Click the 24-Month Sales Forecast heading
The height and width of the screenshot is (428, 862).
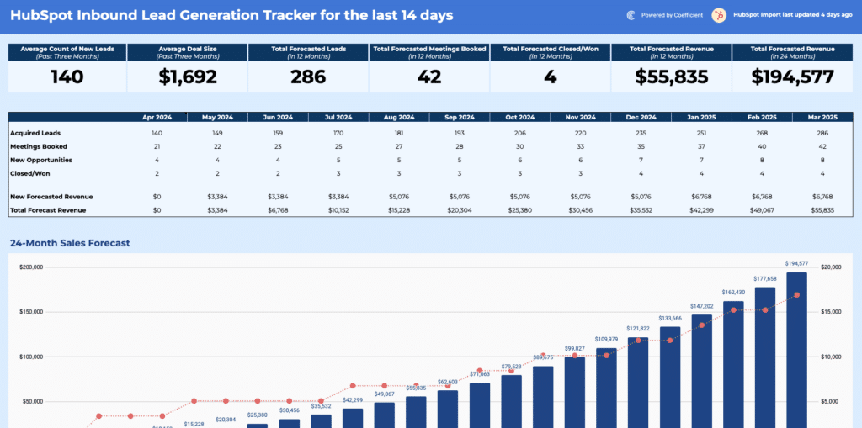70,243
